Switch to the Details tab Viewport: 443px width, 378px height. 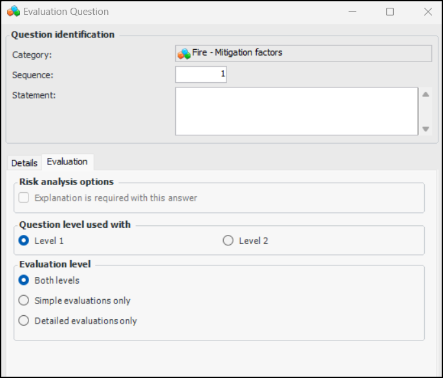[25, 162]
